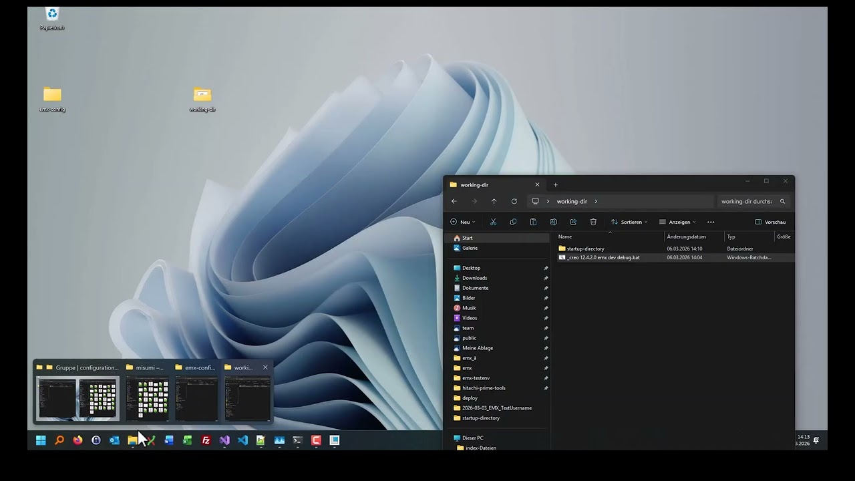This screenshot has width=855, height=481.
Task: Click the Delete trash icon in Explorer
Action: pos(593,222)
